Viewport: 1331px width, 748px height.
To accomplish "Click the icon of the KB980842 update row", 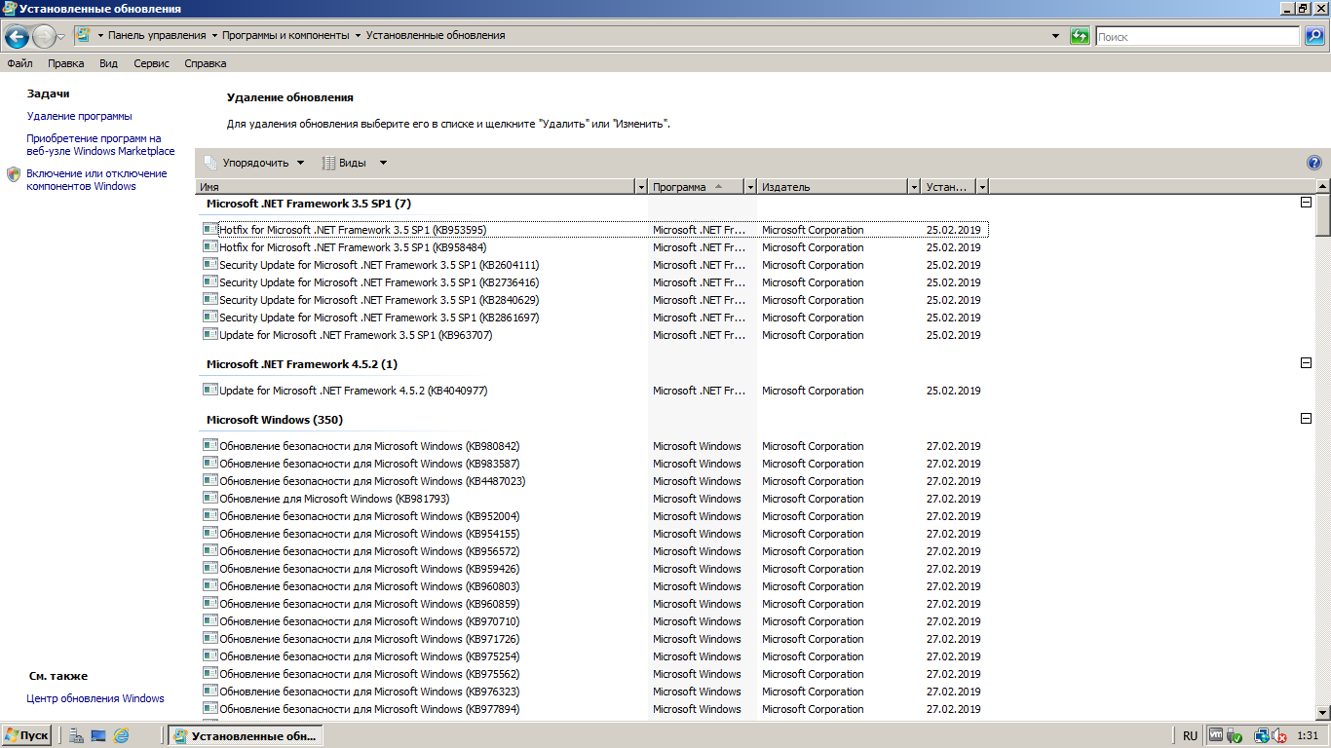I will (x=209, y=445).
